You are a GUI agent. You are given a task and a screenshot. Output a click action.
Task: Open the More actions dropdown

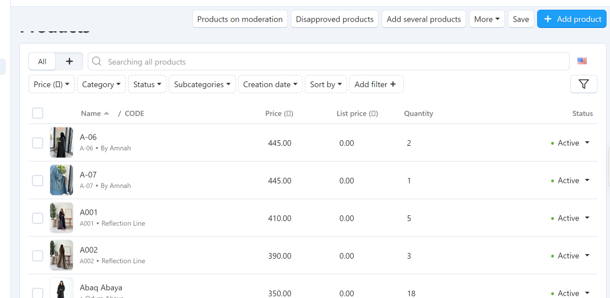click(x=486, y=19)
